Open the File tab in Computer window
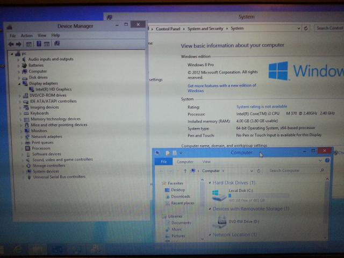 (163, 161)
